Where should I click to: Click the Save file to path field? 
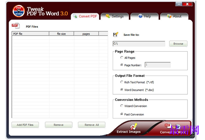pyautogui.click(x=139, y=44)
